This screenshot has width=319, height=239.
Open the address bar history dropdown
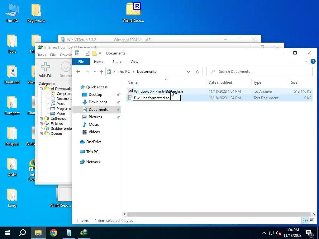tap(188, 72)
